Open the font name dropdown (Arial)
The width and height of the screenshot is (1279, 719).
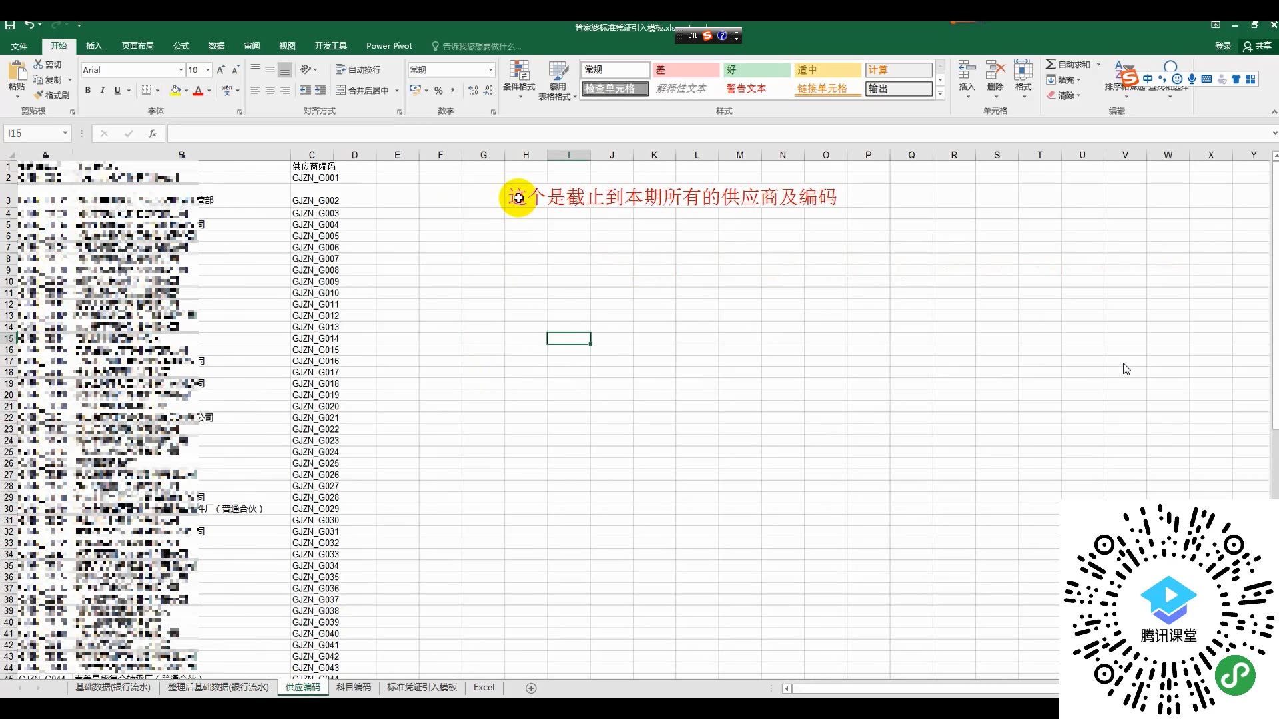click(181, 70)
